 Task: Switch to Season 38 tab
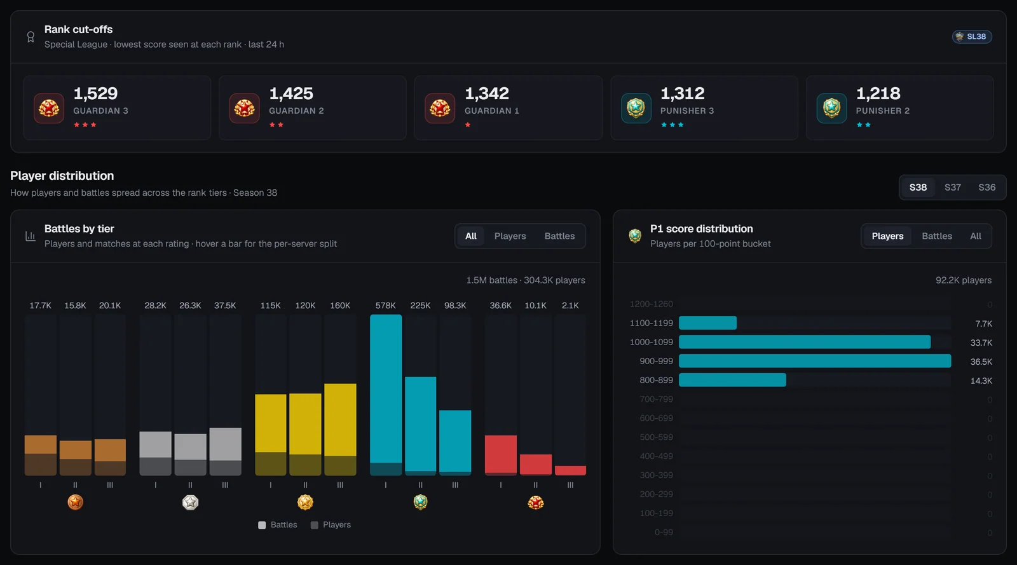(x=918, y=187)
